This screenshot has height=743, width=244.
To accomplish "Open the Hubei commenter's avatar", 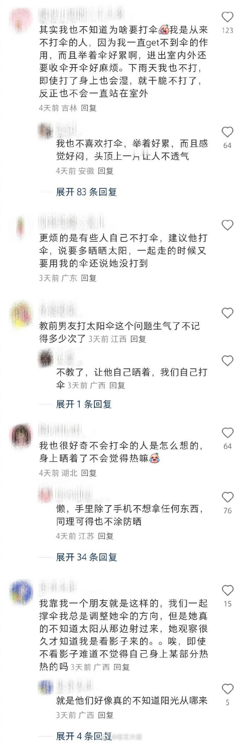I will coord(21,434).
